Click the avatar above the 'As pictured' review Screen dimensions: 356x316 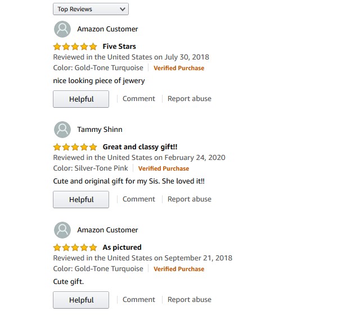pyautogui.click(x=62, y=230)
